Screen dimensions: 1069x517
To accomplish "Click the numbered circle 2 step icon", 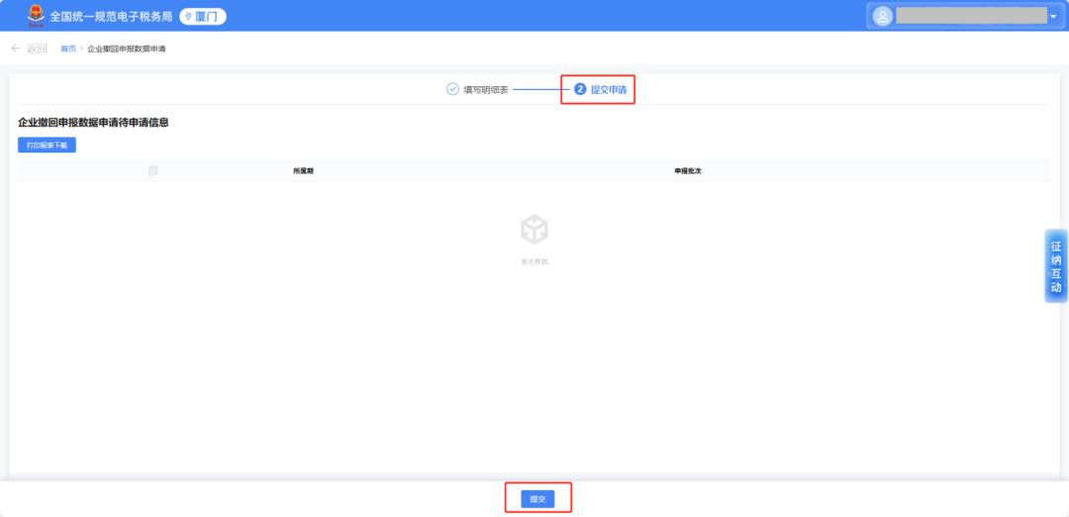I will pos(580,89).
